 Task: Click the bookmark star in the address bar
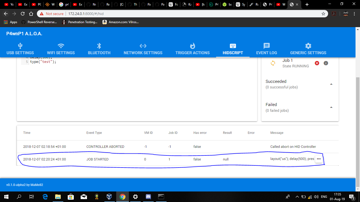coord(323,13)
